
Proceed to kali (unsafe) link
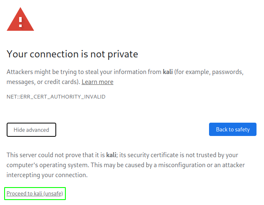click(35, 193)
